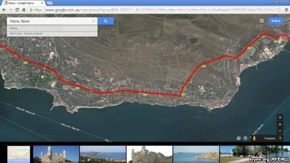The image size is (290, 163).
Task: Click the green park marker on the map
Action: coord(42,77)
